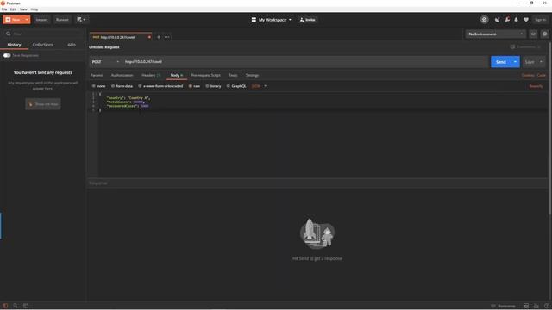Open settings wrench icon in header
This screenshot has width=552, height=310.
[507, 20]
